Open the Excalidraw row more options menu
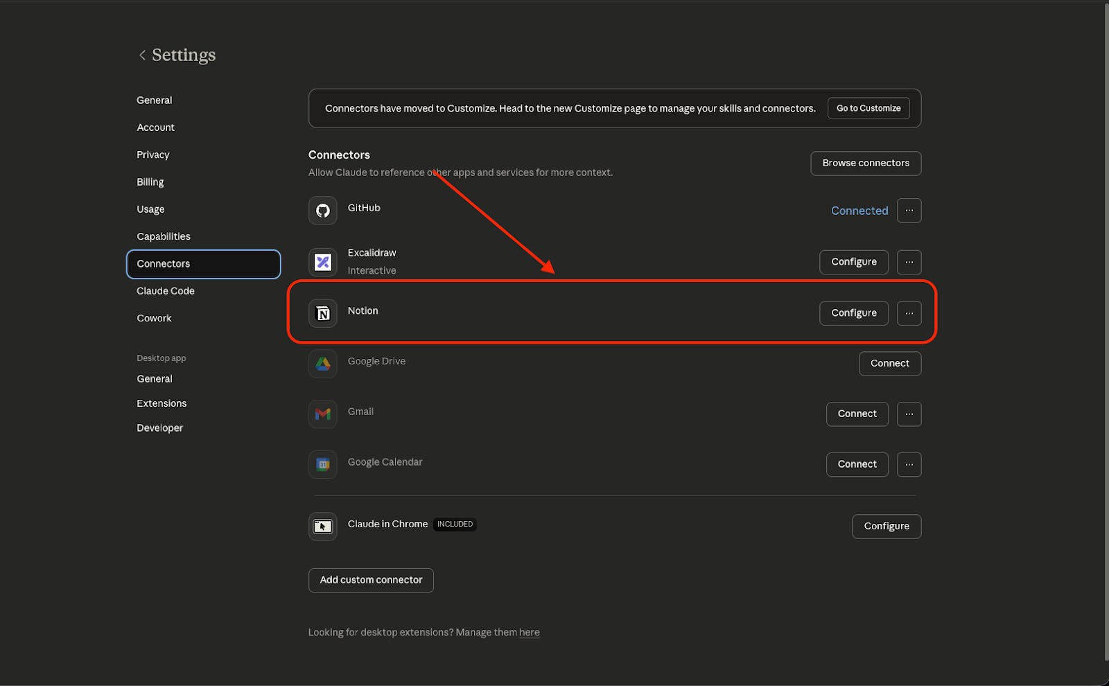The height and width of the screenshot is (686, 1109). point(909,262)
